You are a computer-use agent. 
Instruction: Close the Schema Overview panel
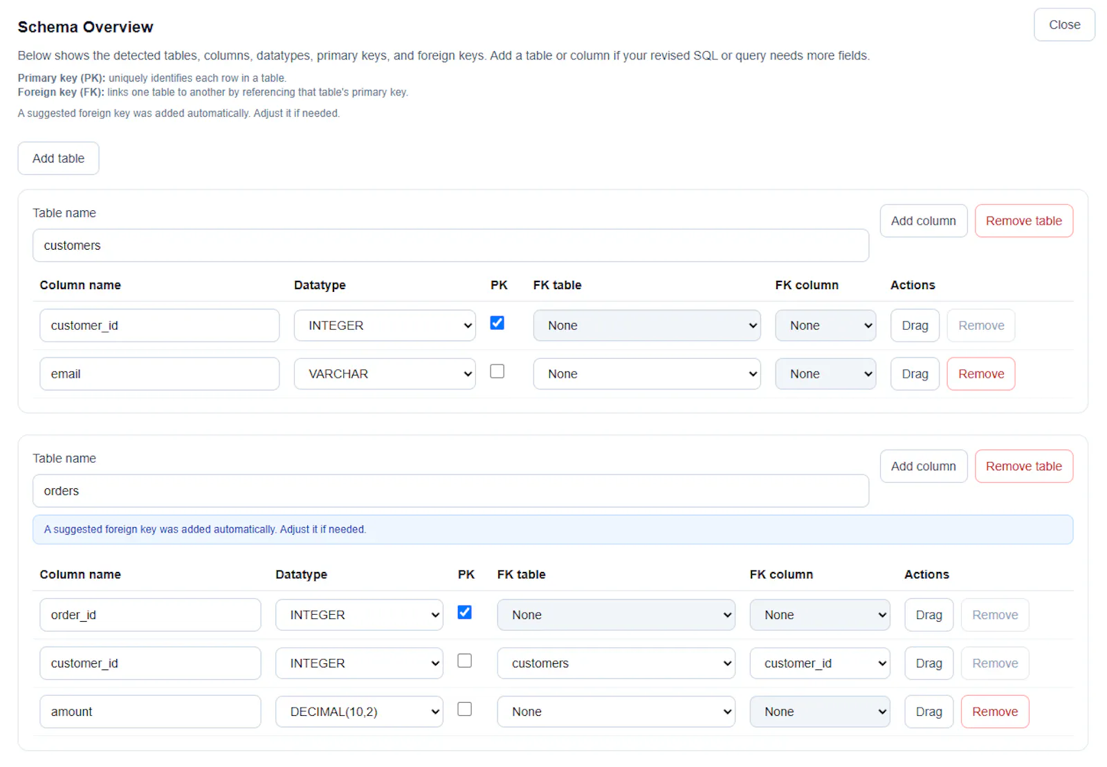coord(1064,25)
